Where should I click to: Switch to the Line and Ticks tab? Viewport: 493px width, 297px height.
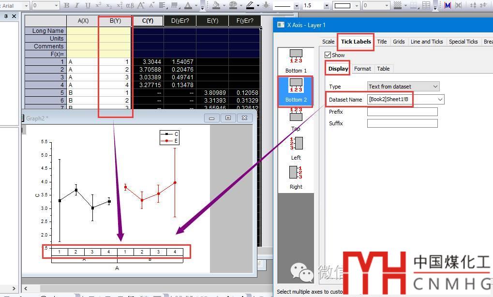click(427, 42)
